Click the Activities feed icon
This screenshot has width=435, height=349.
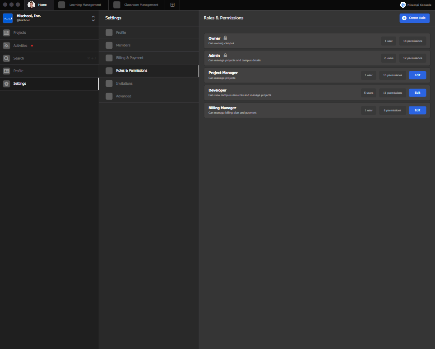pyautogui.click(x=6, y=46)
